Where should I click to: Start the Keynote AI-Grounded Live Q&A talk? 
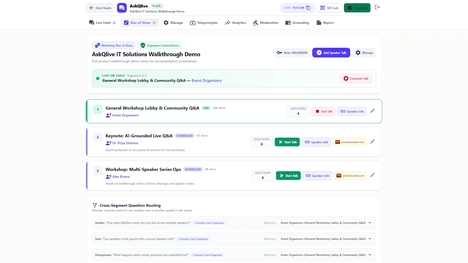click(287, 142)
